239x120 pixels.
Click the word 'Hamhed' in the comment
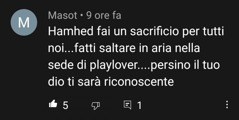click(x=71, y=31)
